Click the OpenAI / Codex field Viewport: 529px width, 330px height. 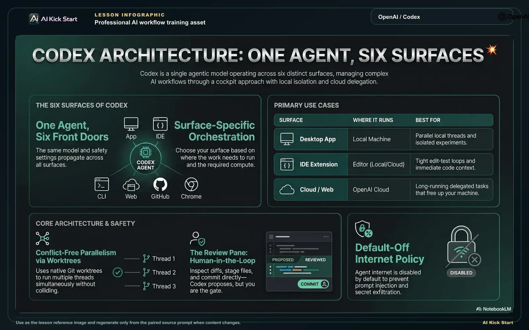click(442, 17)
